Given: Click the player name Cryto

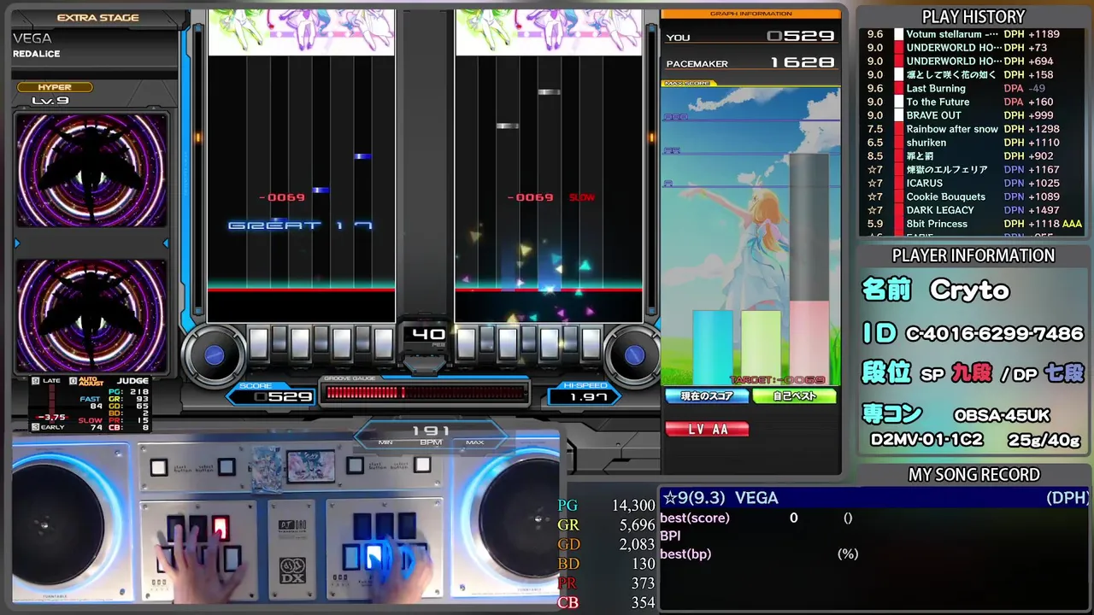Looking at the screenshot, I should pos(970,290).
